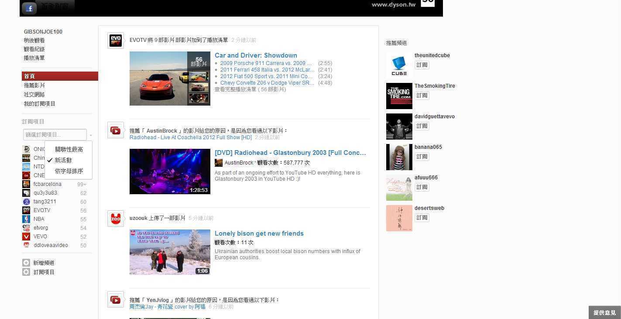Open the Lonely bison get new friends title
Image resolution: width=621 pixels, height=319 pixels.
(x=259, y=233)
